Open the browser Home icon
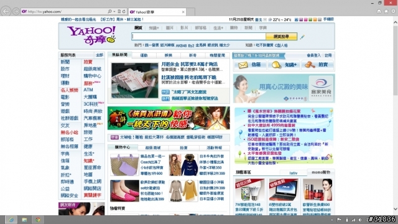Screen dimensions: 398x224 (379, 11)
